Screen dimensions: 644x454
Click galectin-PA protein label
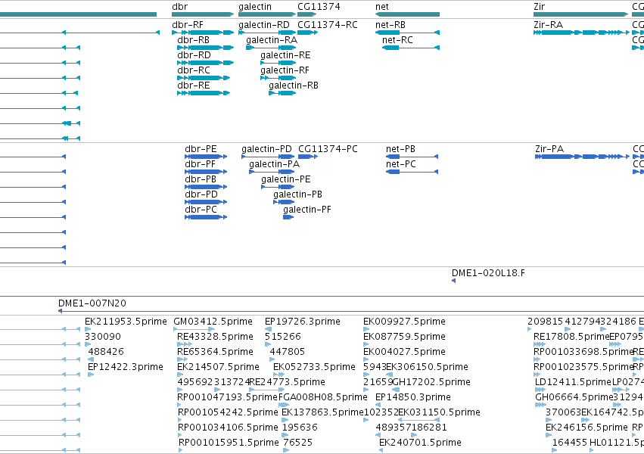275,164
